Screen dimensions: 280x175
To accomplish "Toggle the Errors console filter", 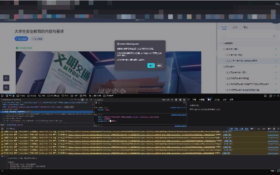I will click(231, 129).
